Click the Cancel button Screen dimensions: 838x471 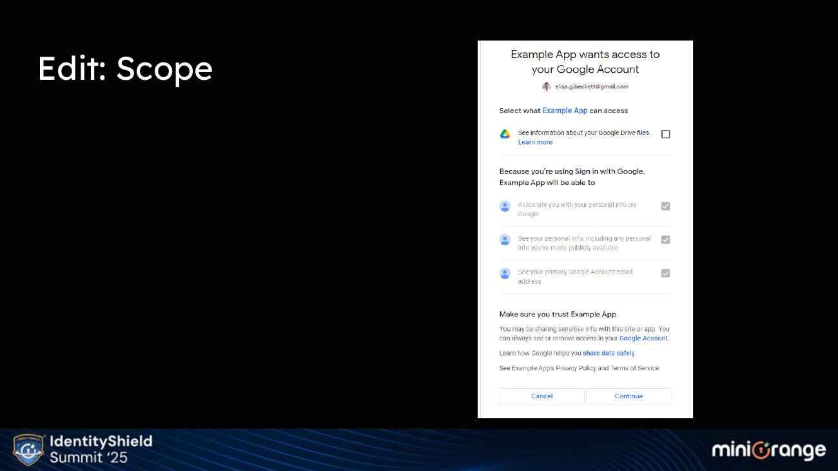pos(542,396)
